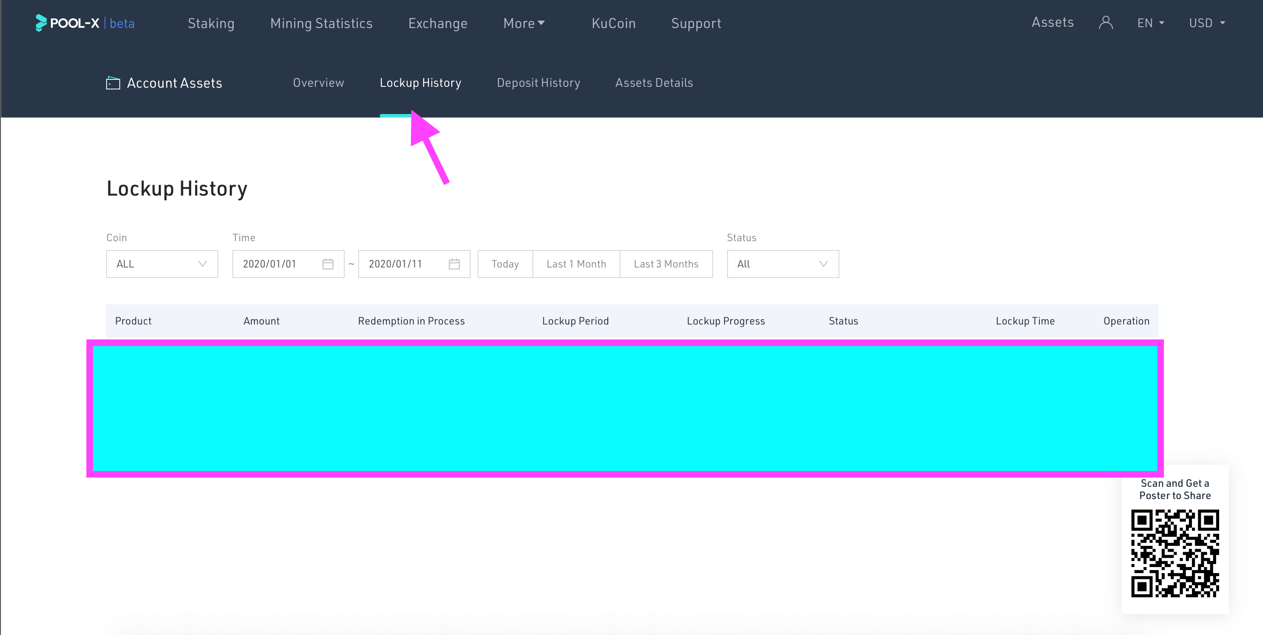Click the Lockup Time column header
Viewport: 1263px width, 635px height.
[x=1025, y=321]
